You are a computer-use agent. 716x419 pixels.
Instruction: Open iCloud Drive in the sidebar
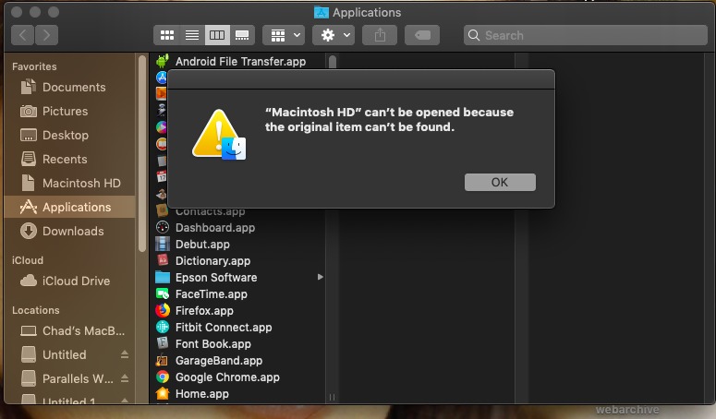coord(69,281)
